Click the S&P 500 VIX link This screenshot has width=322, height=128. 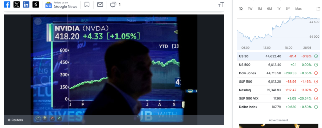[249, 99]
